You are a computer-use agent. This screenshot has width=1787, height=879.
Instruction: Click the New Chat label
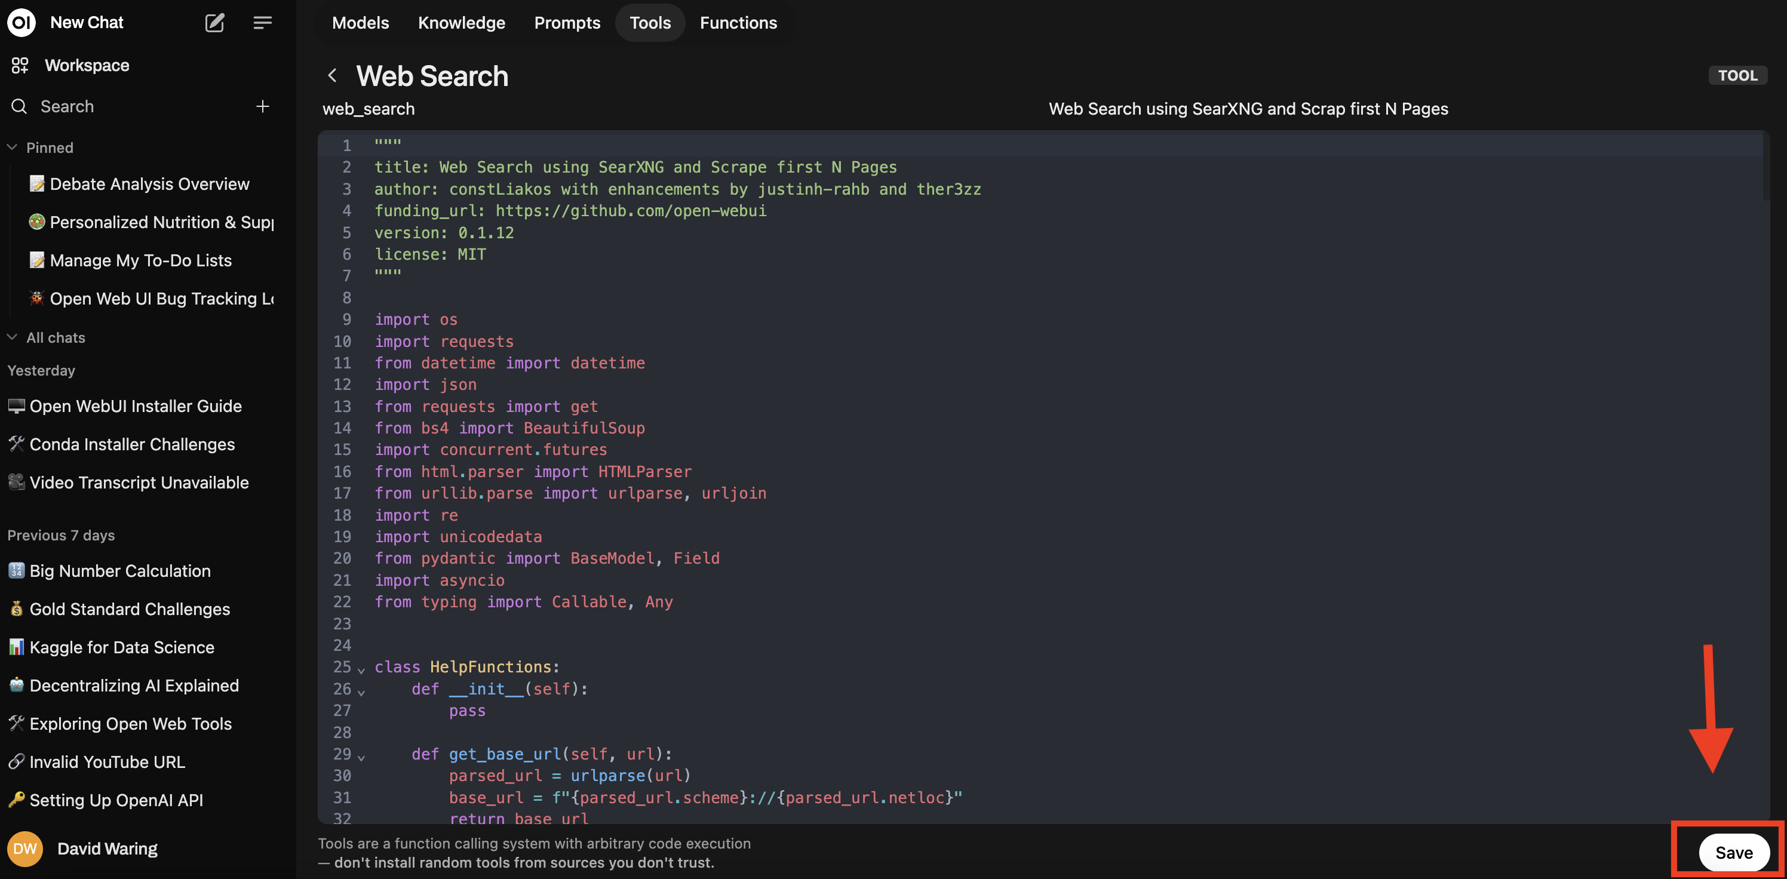click(x=87, y=22)
